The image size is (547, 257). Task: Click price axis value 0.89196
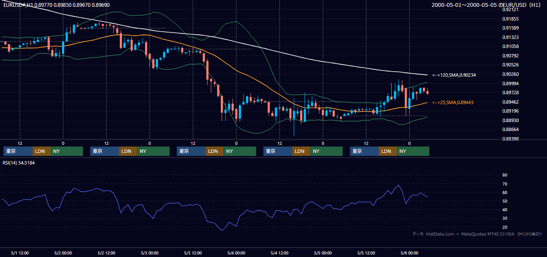[x=510, y=111]
